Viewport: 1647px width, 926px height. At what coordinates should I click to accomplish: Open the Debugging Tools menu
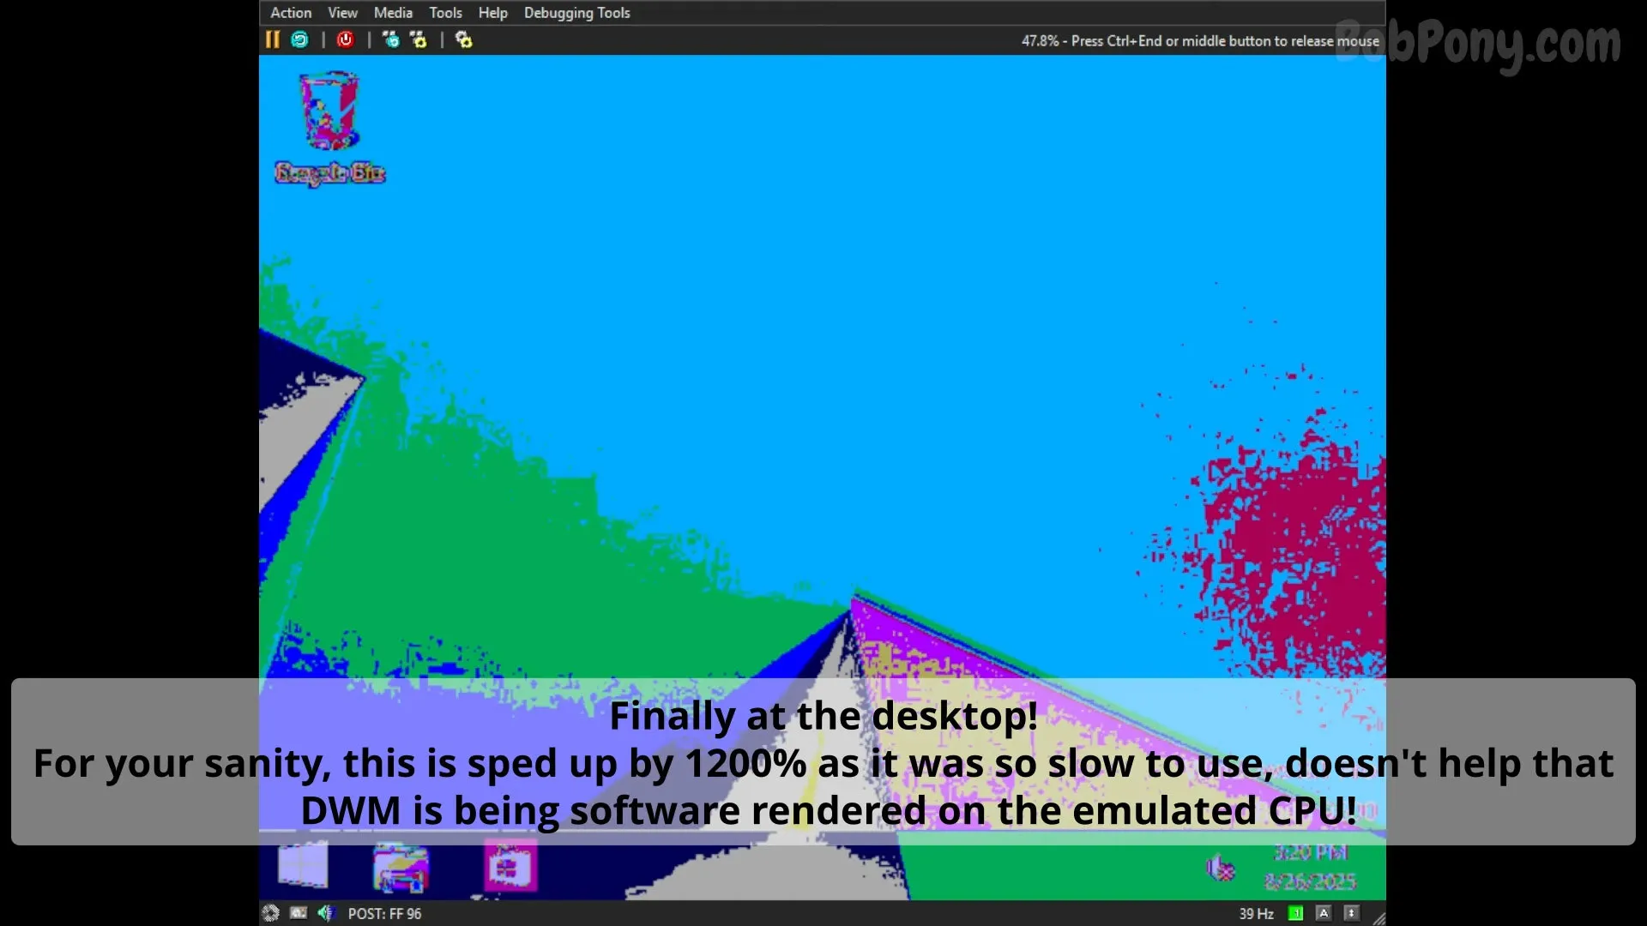576,13
